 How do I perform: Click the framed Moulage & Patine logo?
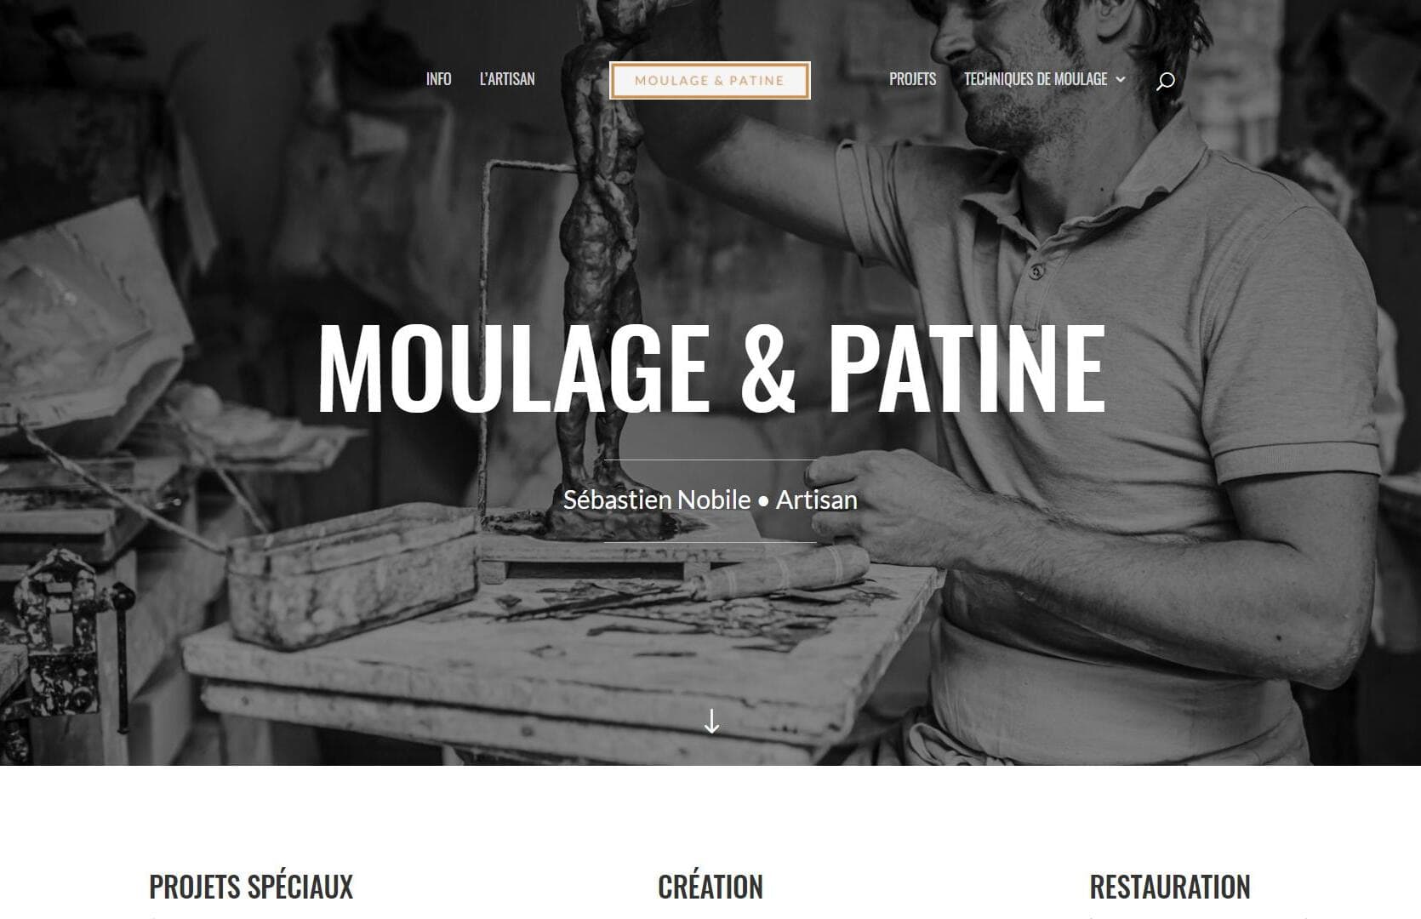710,81
